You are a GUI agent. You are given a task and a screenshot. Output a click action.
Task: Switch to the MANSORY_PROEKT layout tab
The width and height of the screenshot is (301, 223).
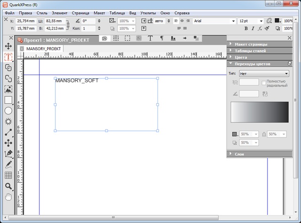[x=42, y=49]
